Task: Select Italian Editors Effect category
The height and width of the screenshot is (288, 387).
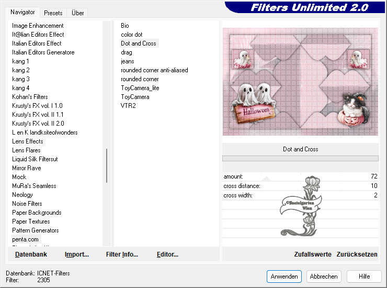Action: click(x=37, y=43)
